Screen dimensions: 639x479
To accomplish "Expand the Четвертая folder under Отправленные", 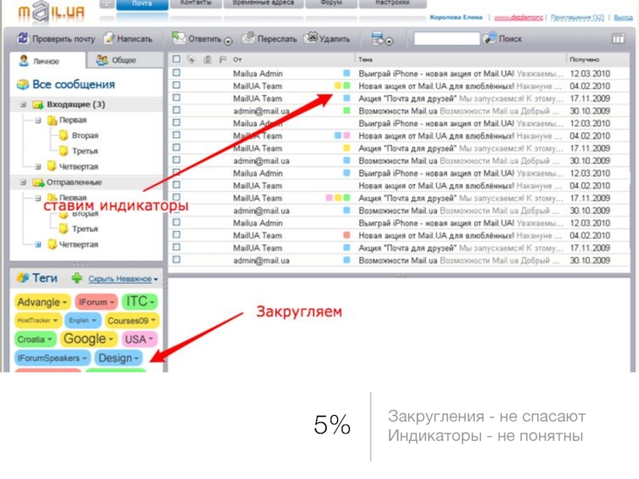I will pyautogui.click(x=38, y=244).
